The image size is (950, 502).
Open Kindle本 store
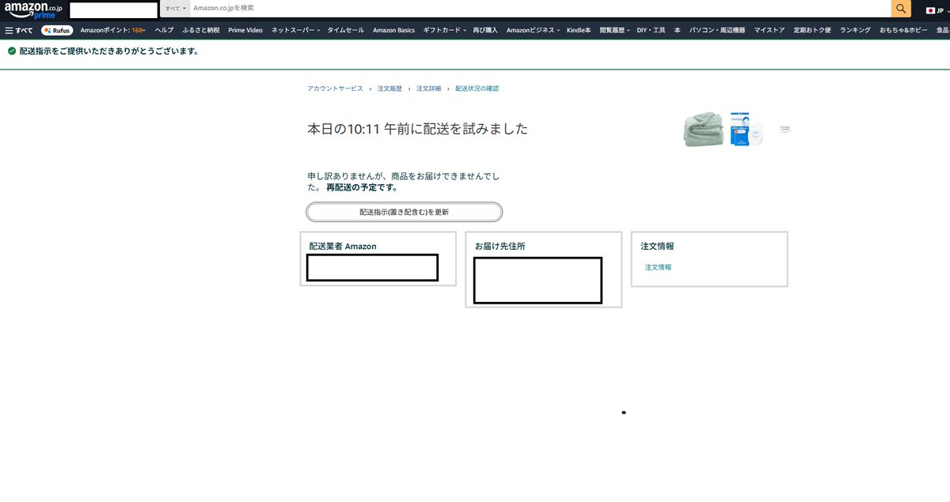579,30
